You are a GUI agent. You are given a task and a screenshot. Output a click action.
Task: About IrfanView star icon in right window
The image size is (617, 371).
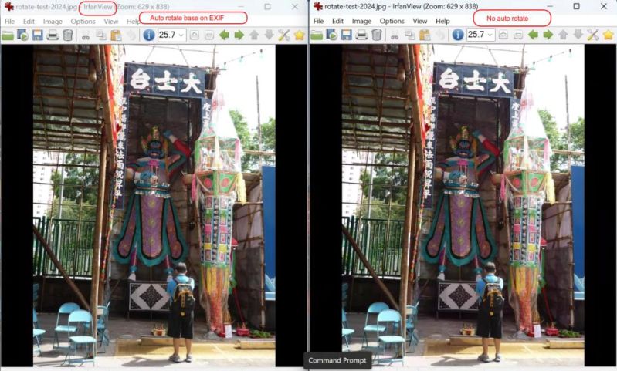click(x=609, y=35)
